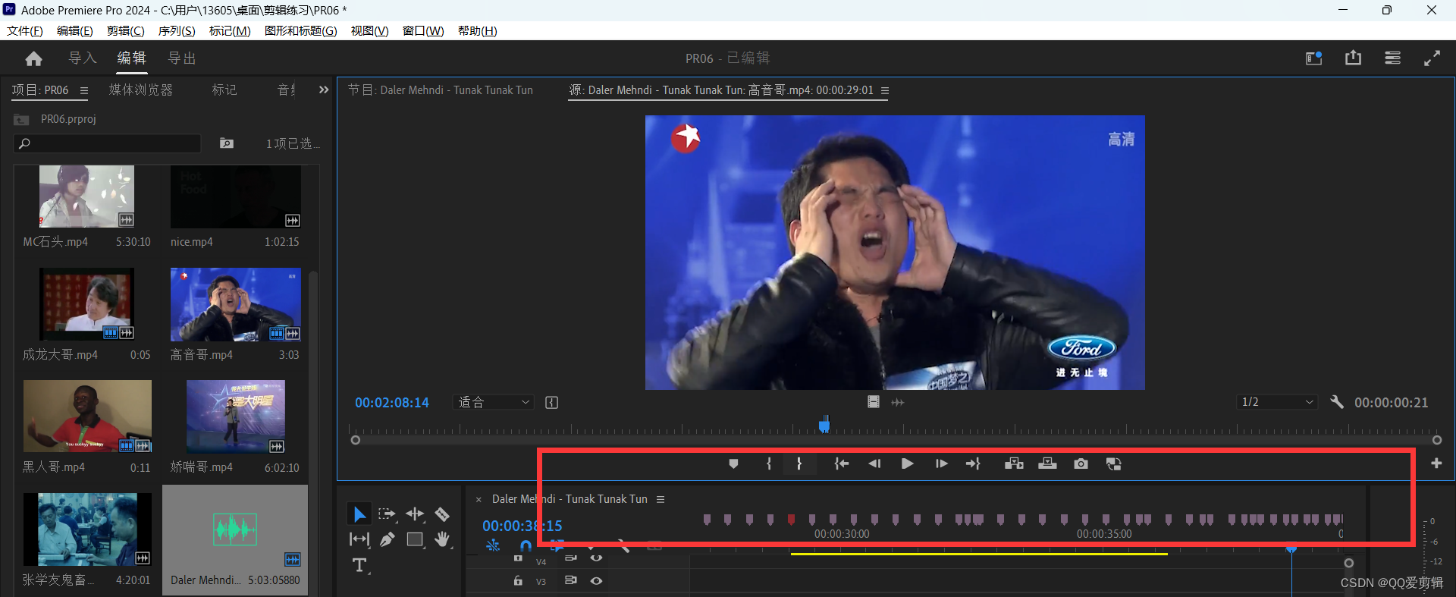Click Drag Video Only filmstrip icon
The height and width of the screenshot is (597, 1456).
(874, 402)
